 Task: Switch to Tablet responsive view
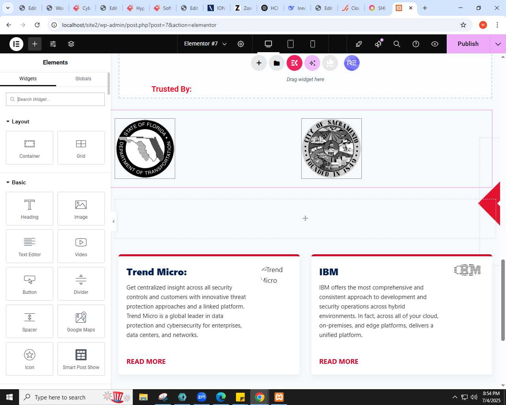coord(291,44)
